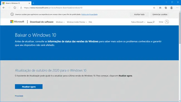Click the browser forward arrow
The width and height of the screenshot is (181, 102).
pyautogui.click(x=9, y=8)
